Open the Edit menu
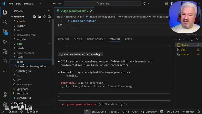 point(18,3)
